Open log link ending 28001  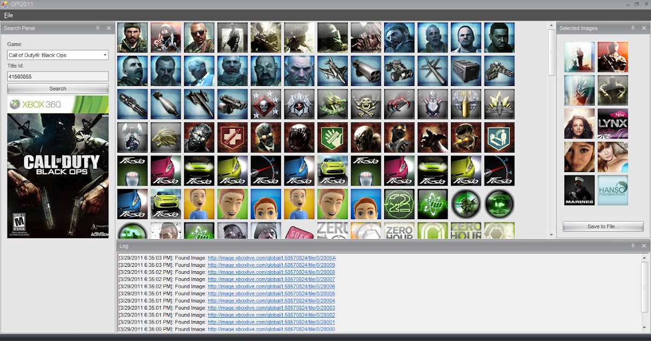[x=271, y=322]
